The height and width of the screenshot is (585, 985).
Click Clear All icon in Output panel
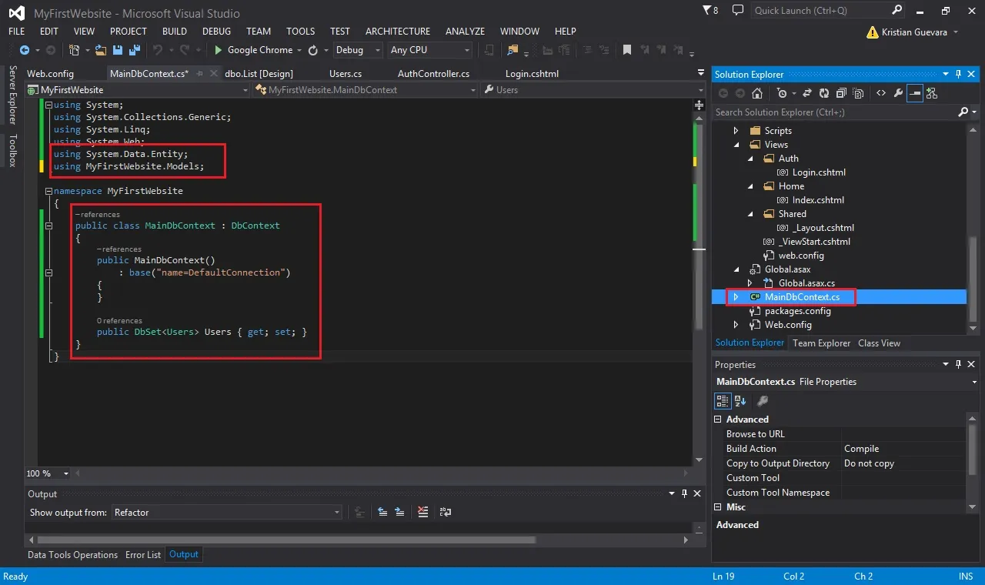pos(422,512)
